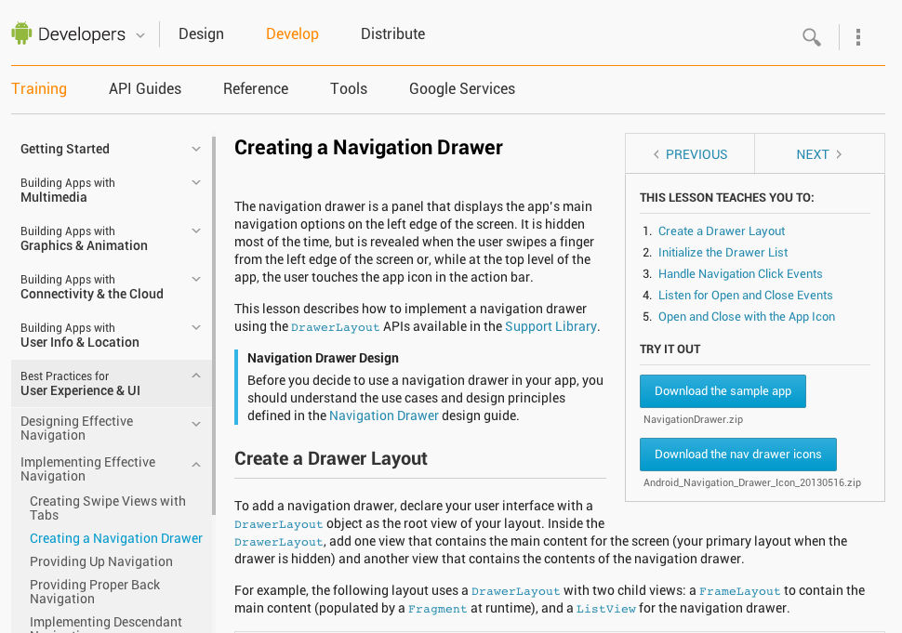Switch to the API Guides tab
The height and width of the screenshot is (633, 902).
point(144,88)
